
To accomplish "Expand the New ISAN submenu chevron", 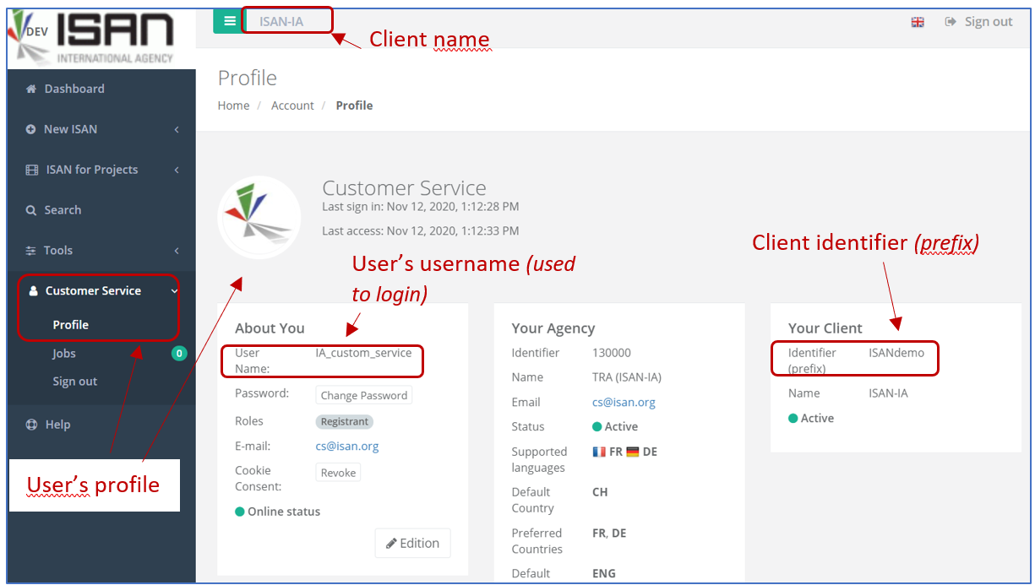I will pos(177,129).
